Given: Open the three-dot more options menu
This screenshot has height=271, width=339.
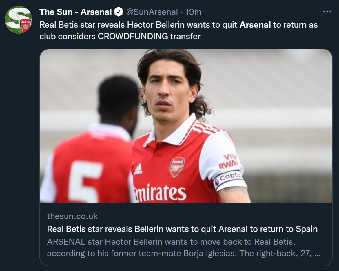Looking at the screenshot, I should (327, 12).
